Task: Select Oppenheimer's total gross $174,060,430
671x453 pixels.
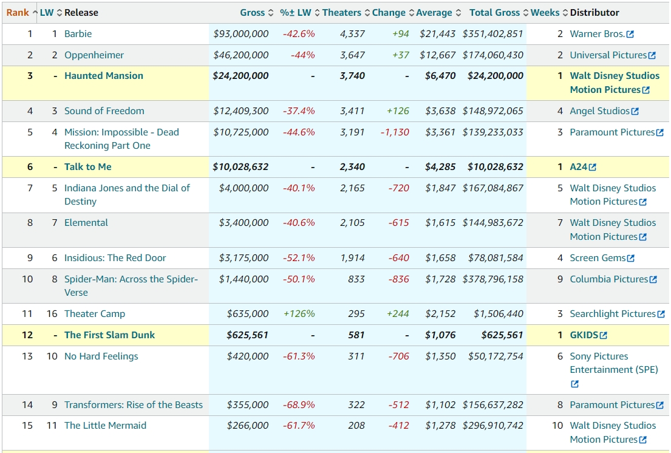Action: coord(492,55)
